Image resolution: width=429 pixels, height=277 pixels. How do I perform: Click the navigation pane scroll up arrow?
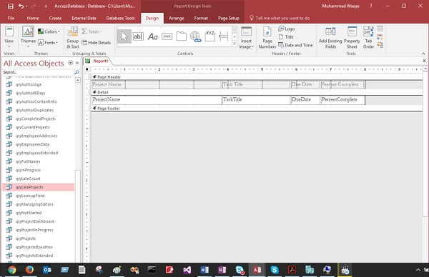coord(78,80)
